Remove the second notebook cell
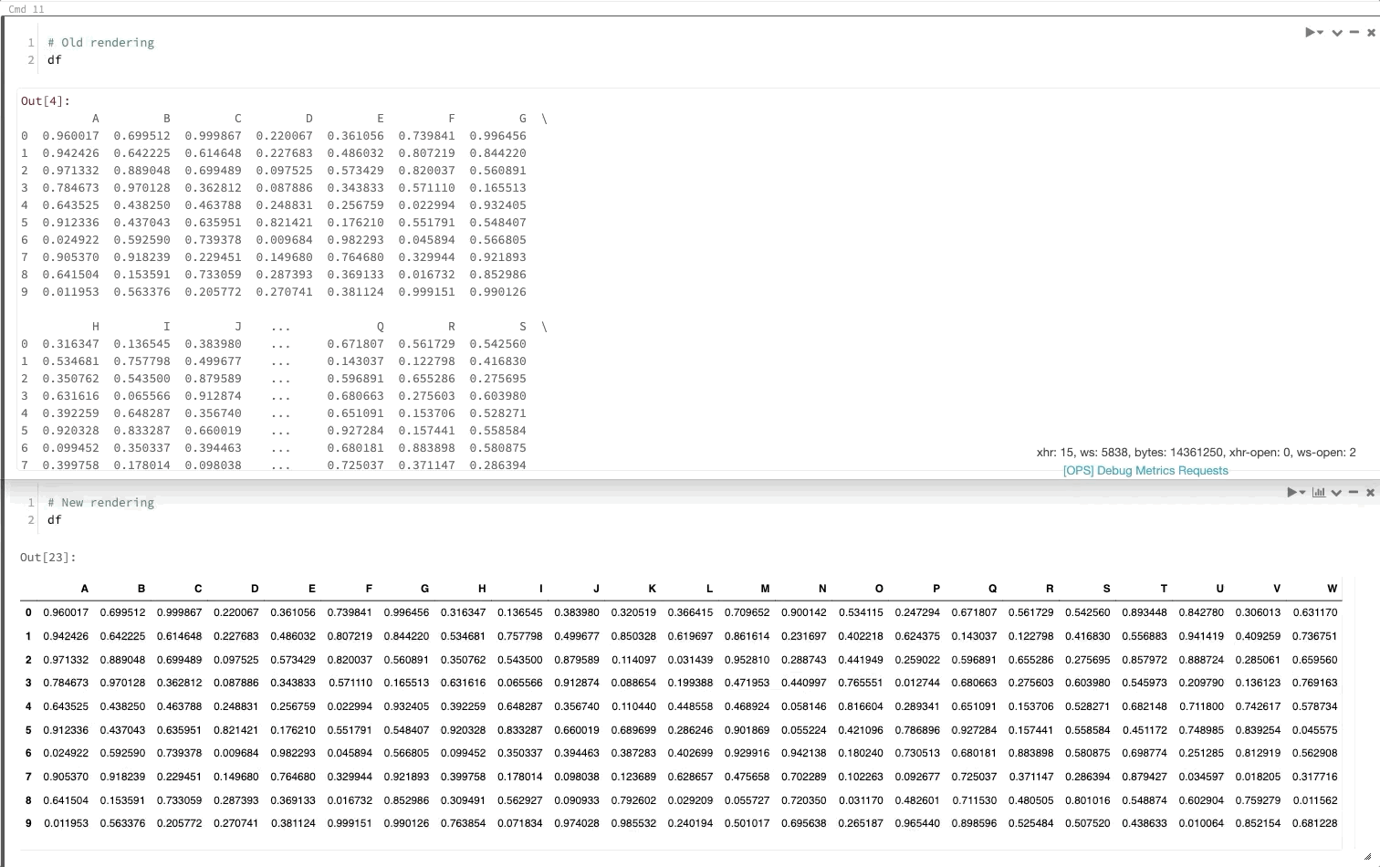The image size is (1380, 867). point(1370,492)
